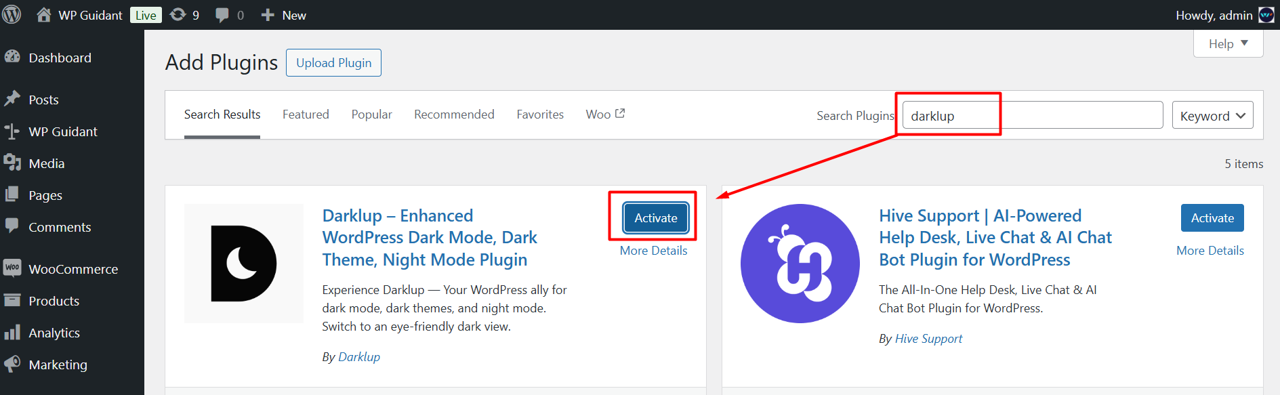Open the Dashboard gauge icon in sidebar
The image size is (1280, 395).
pyautogui.click(x=12, y=57)
